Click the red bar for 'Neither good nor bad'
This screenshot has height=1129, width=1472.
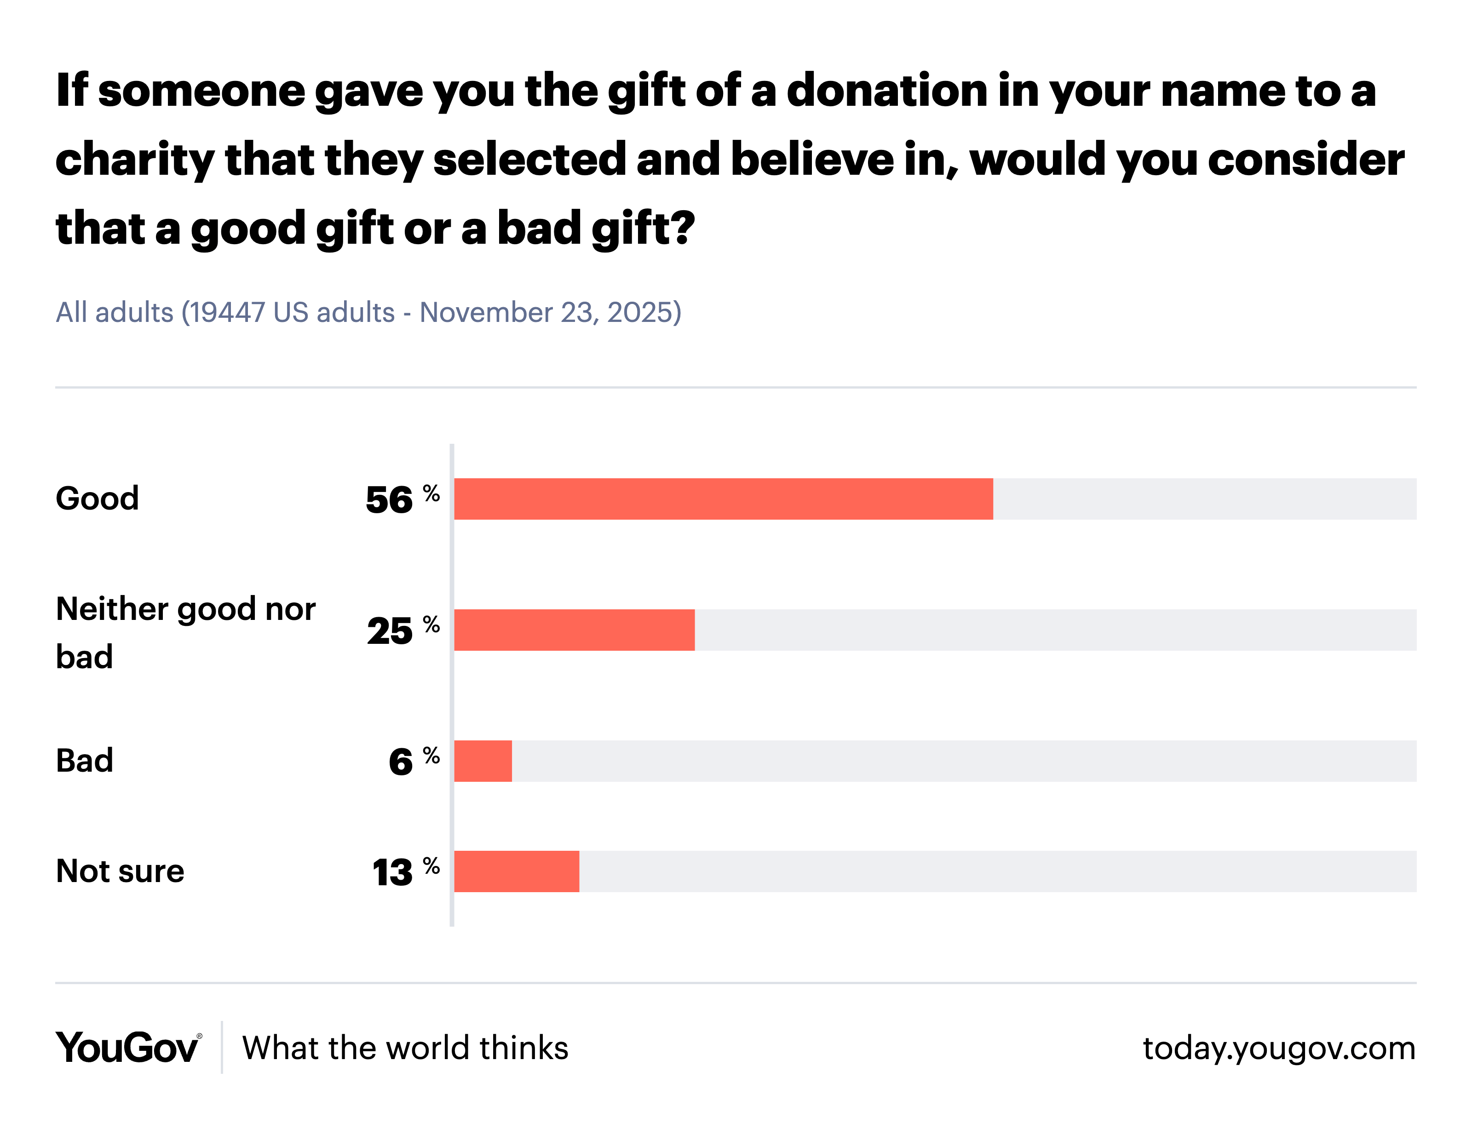coord(574,630)
